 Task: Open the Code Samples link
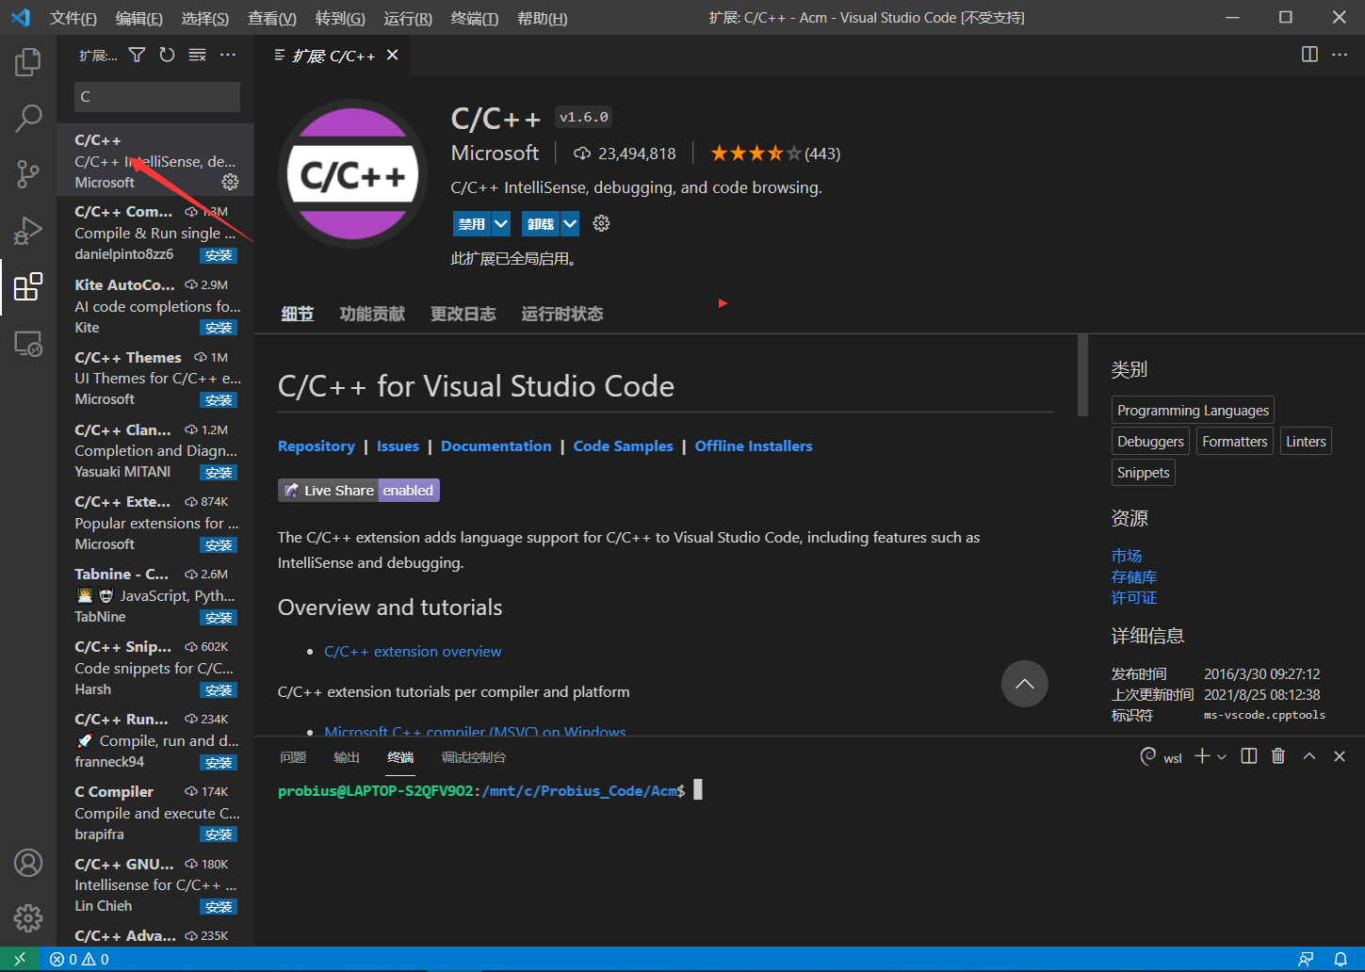[x=624, y=446]
